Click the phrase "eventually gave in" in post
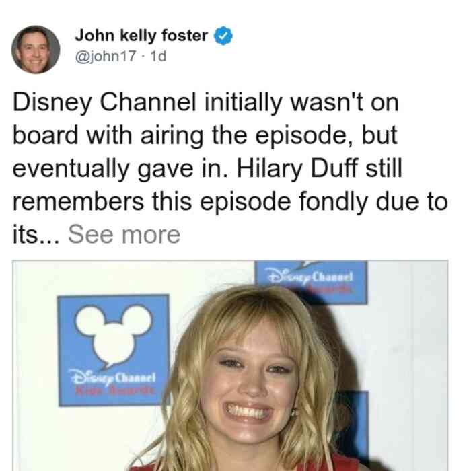Image resolution: width=471 pixels, height=471 pixels. 120,168
